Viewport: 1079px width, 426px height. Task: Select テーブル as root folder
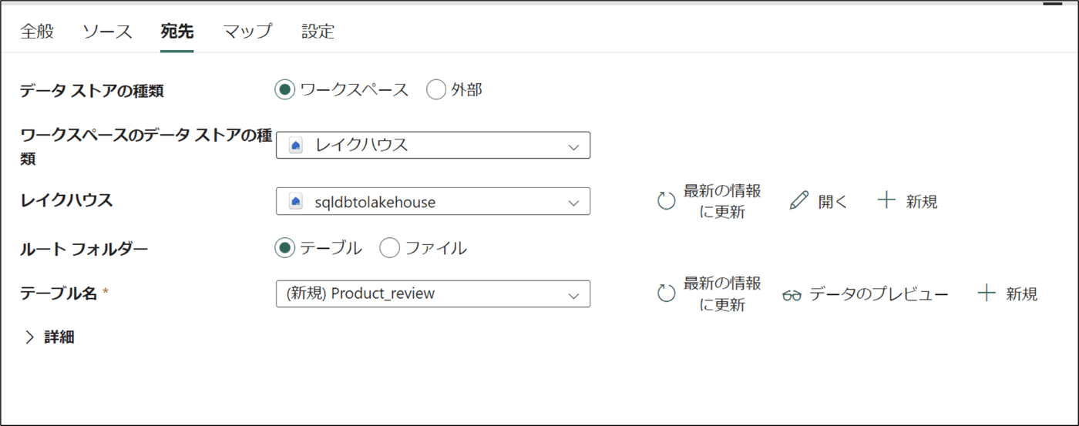click(x=285, y=248)
